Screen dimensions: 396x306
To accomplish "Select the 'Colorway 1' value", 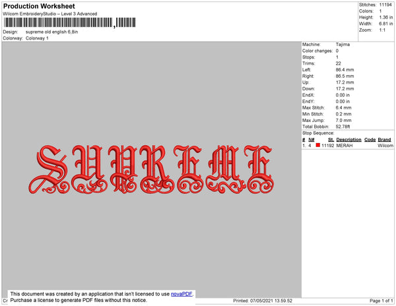I will coord(37,38).
